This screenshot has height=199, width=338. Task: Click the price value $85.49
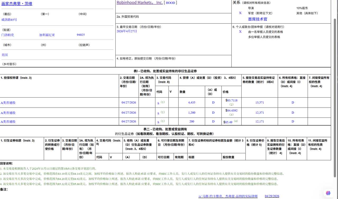228,122
